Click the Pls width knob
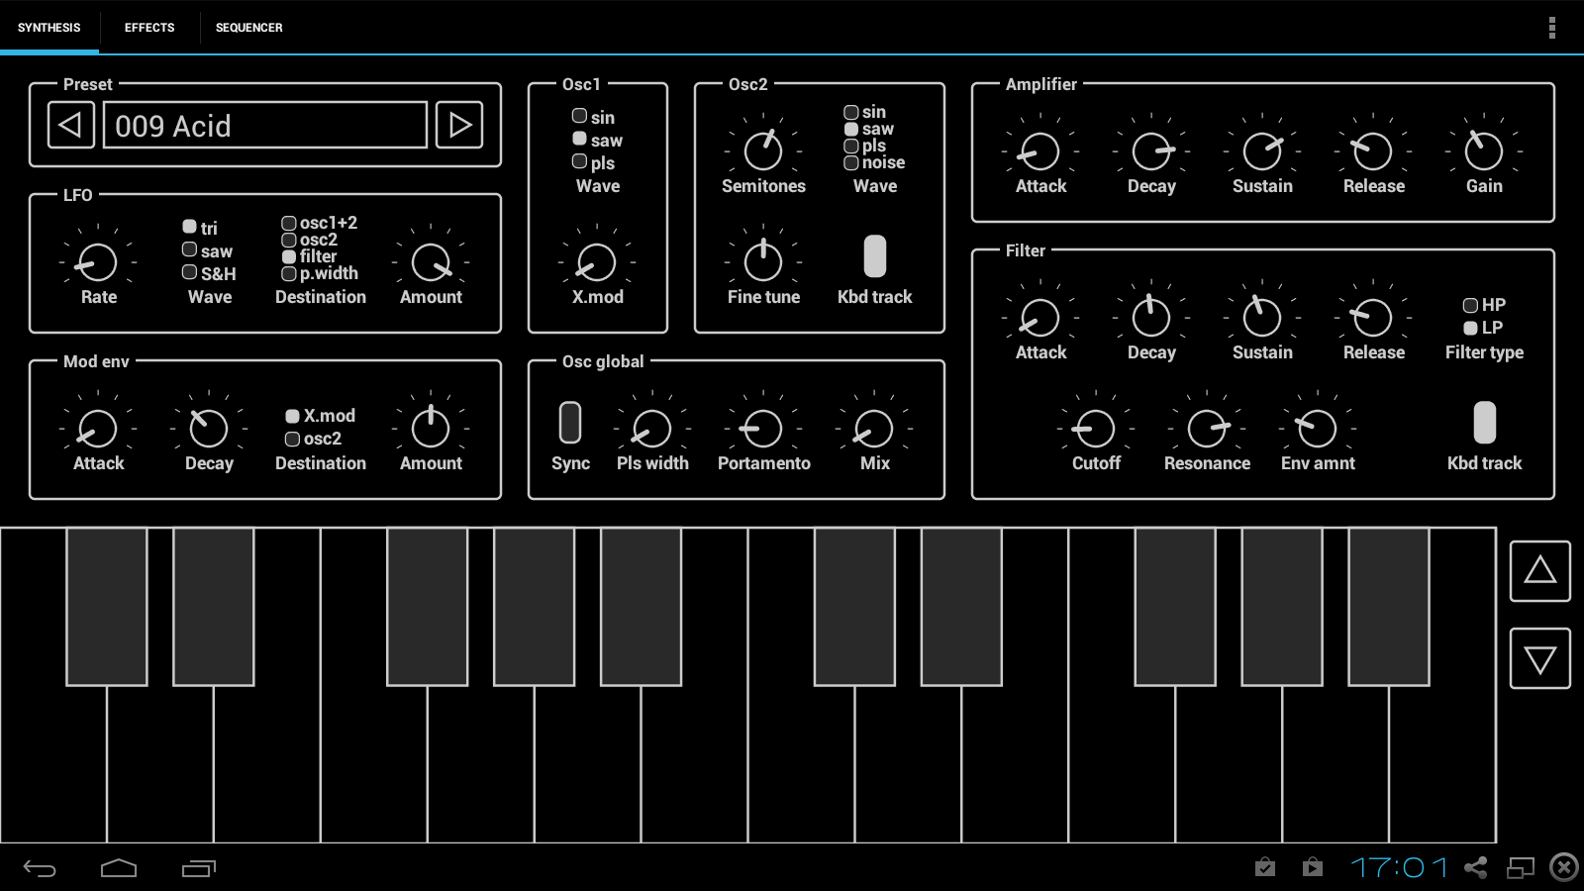The width and height of the screenshot is (1584, 891). [x=653, y=429]
